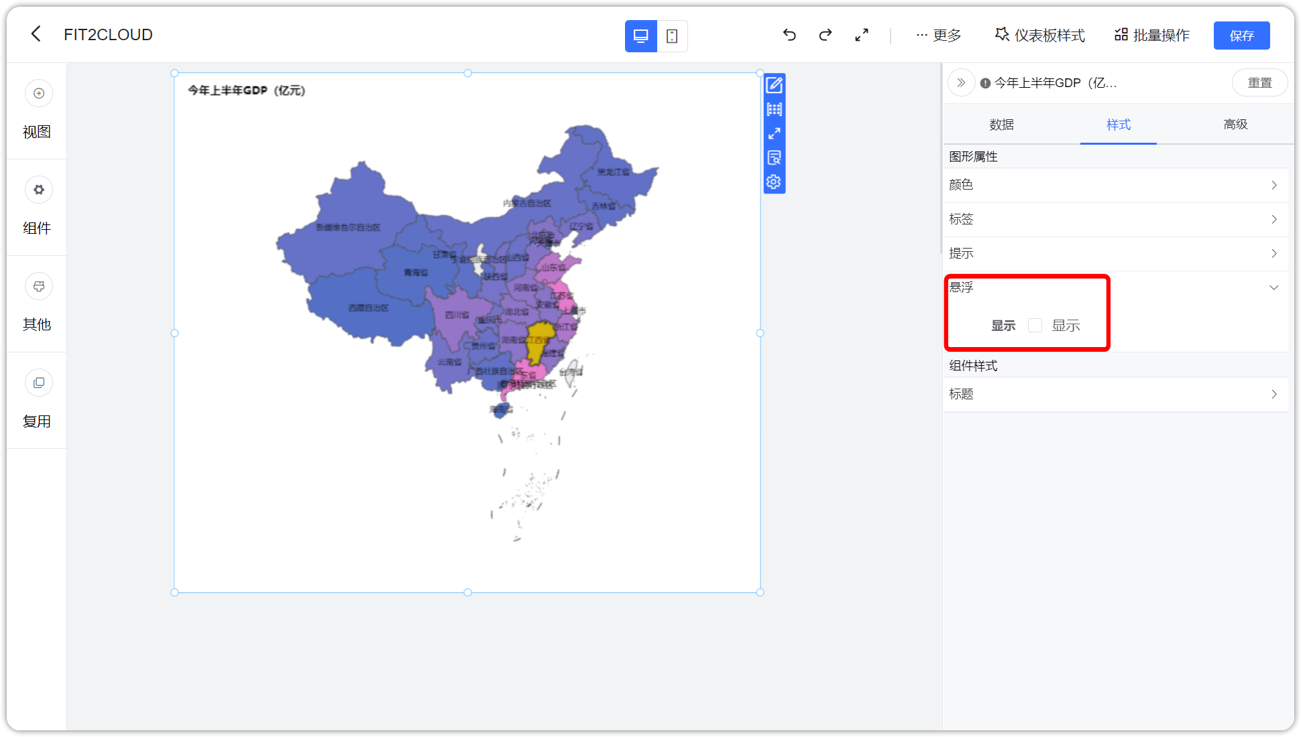The image size is (1301, 737).
Task: Expand the 标题 section
Action: click(1116, 394)
